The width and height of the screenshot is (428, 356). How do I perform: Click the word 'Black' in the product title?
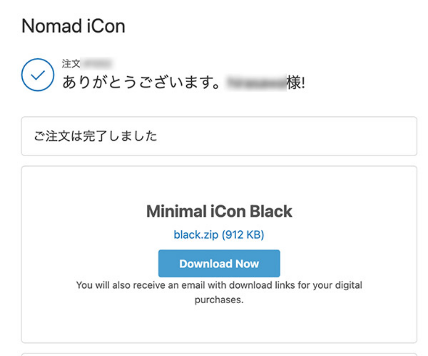[x=271, y=212]
